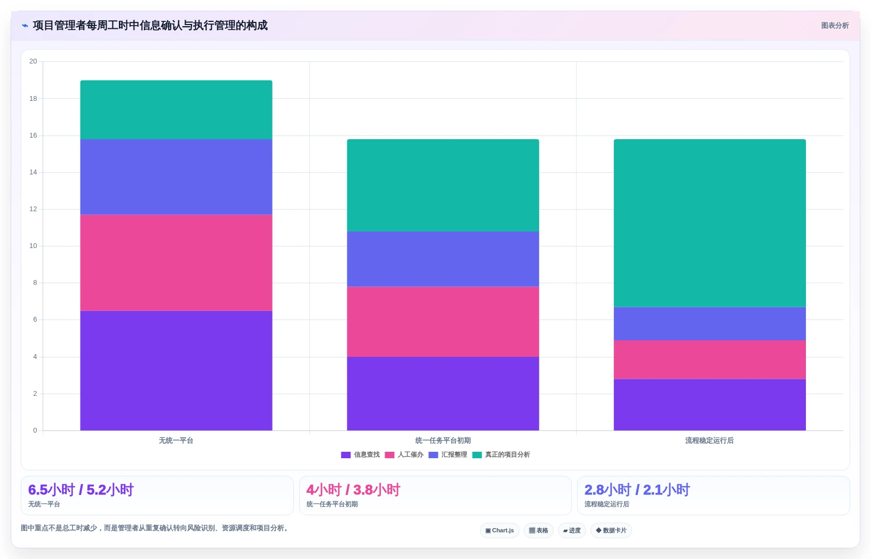This screenshot has width=871, height=559.
Task: Toggle the 人工催办 legend item
Action: (404, 454)
